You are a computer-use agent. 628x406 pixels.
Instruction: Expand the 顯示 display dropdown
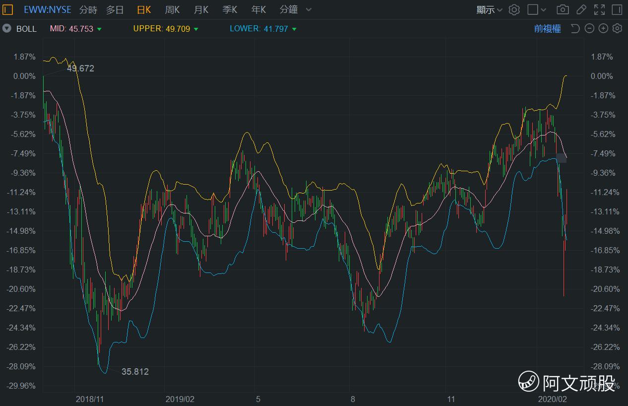pyautogui.click(x=489, y=9)
